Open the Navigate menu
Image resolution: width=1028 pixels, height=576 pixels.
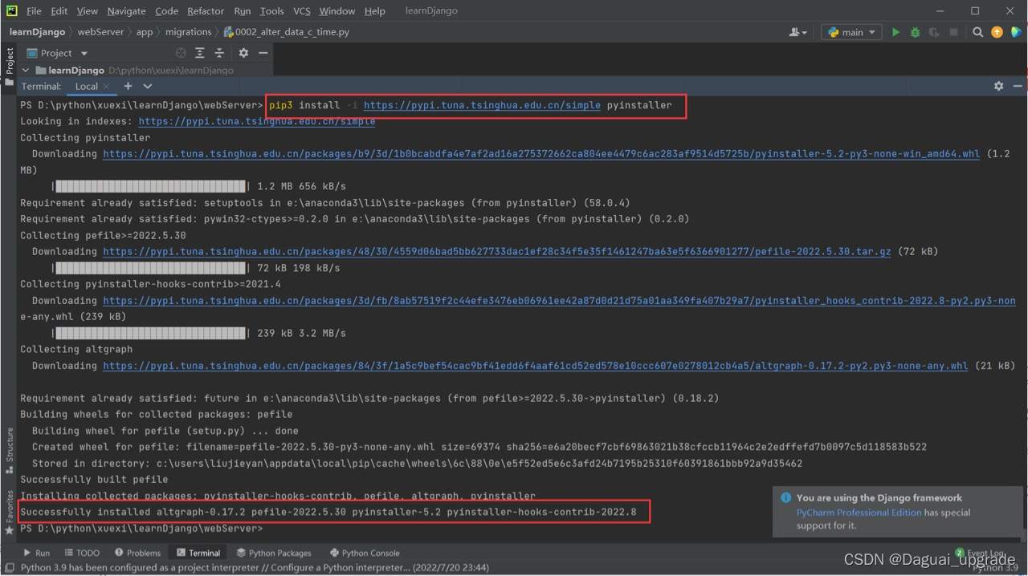point(126,11)
